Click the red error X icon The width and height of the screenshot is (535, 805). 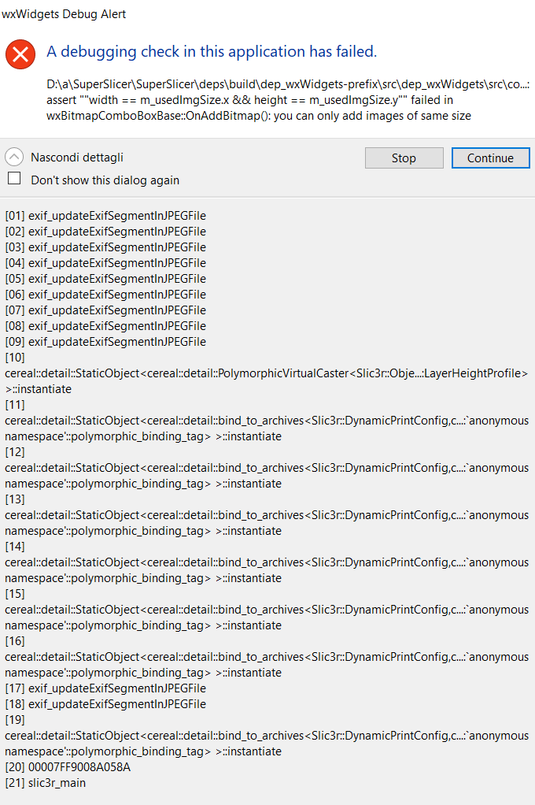pyautogui.click(x=20, y=54)
